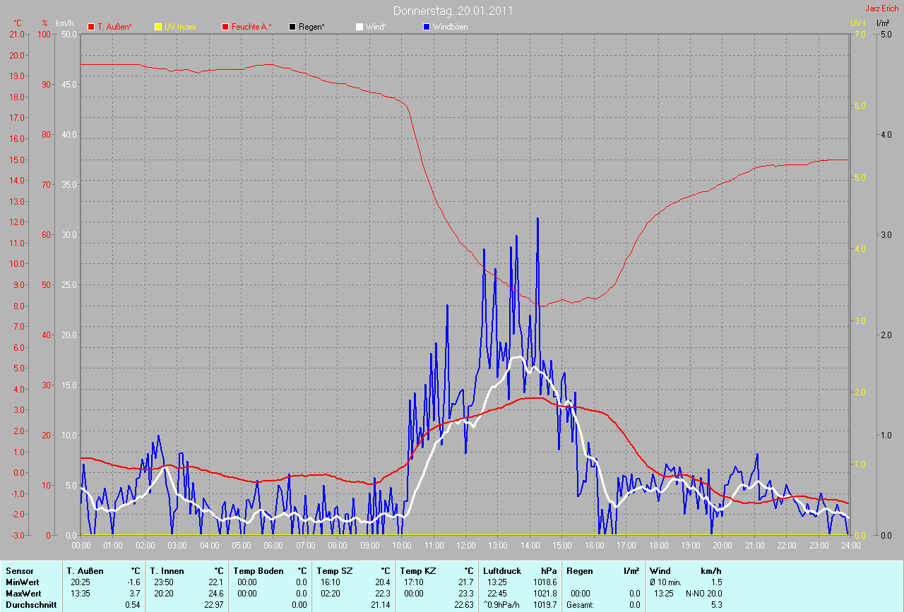Click the yellow UV Index legend swatch
The image size is (904, 612).
tap(158, 27)
